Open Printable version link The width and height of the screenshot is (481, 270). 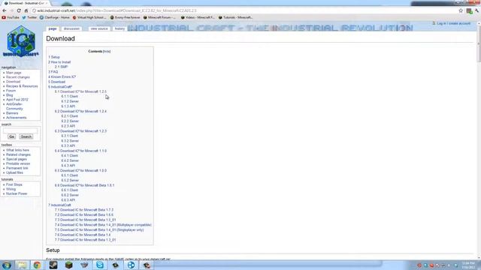(x=18, y=163)
